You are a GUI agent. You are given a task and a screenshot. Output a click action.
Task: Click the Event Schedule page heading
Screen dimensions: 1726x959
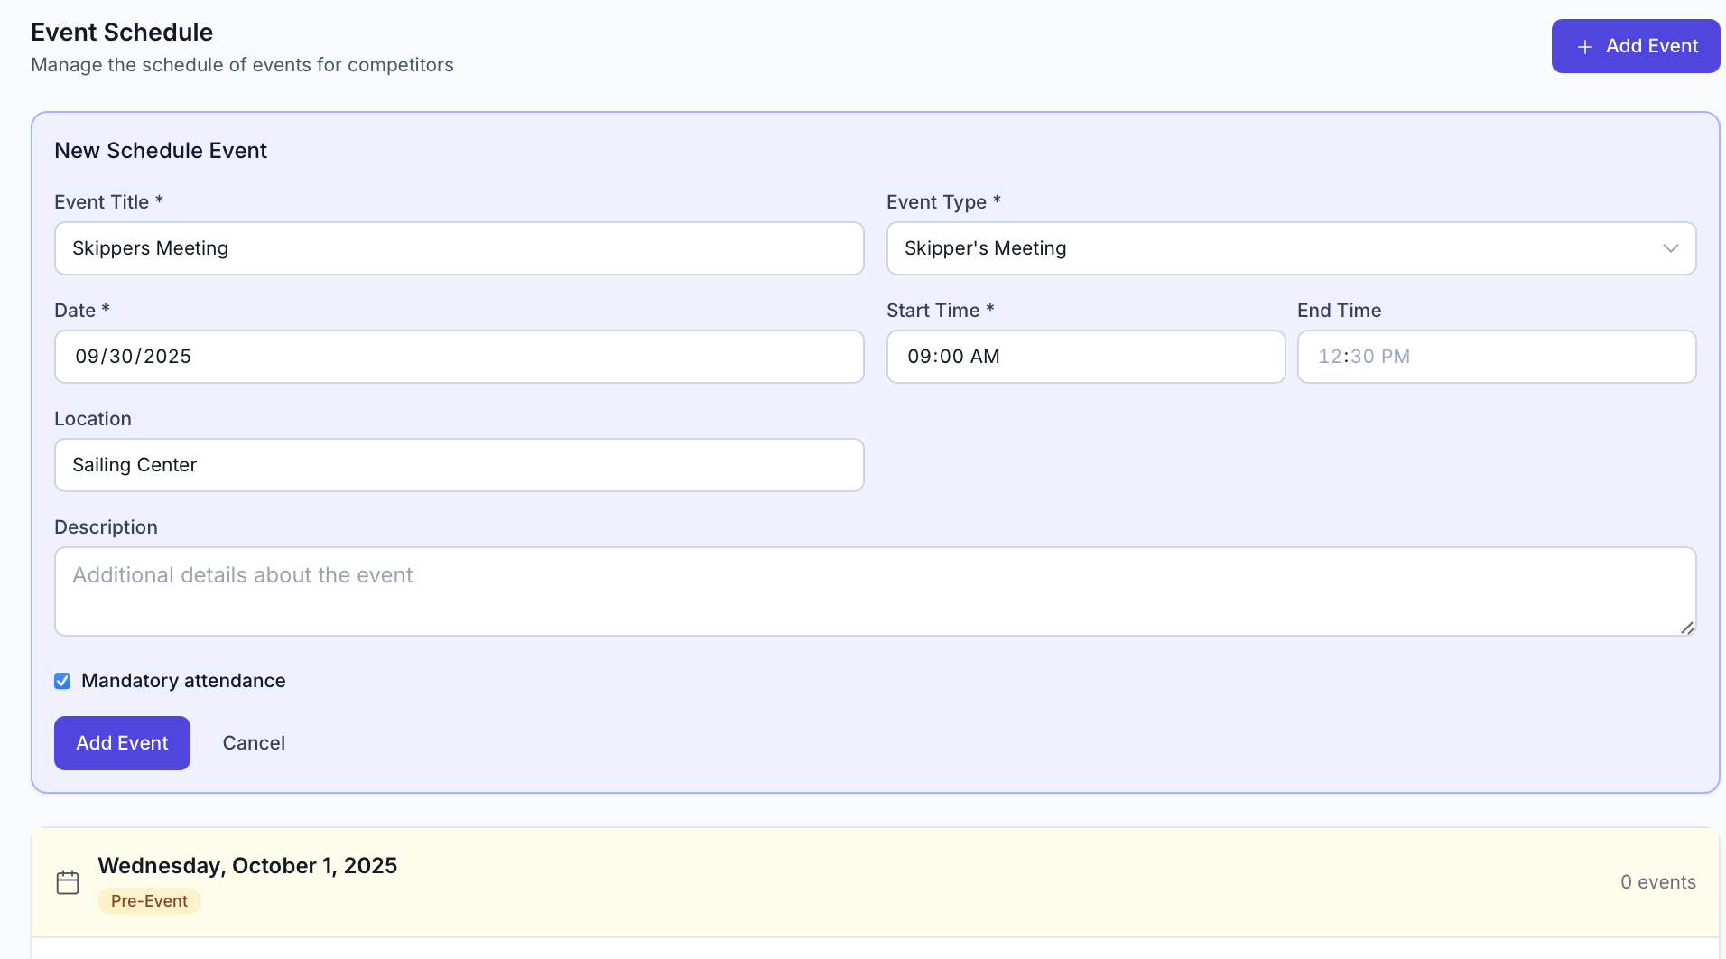pos(122,32)
